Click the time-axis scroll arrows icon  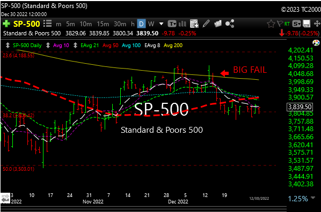click(5, 198)
